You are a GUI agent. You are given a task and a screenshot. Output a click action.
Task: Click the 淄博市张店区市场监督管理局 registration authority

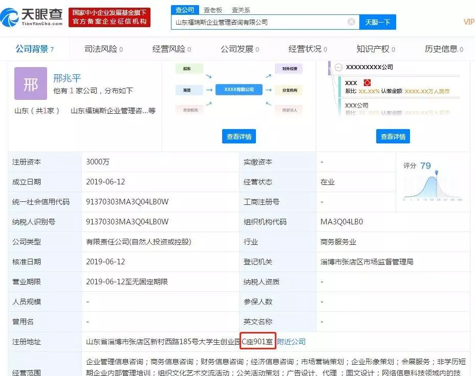[x=367, y=262]
